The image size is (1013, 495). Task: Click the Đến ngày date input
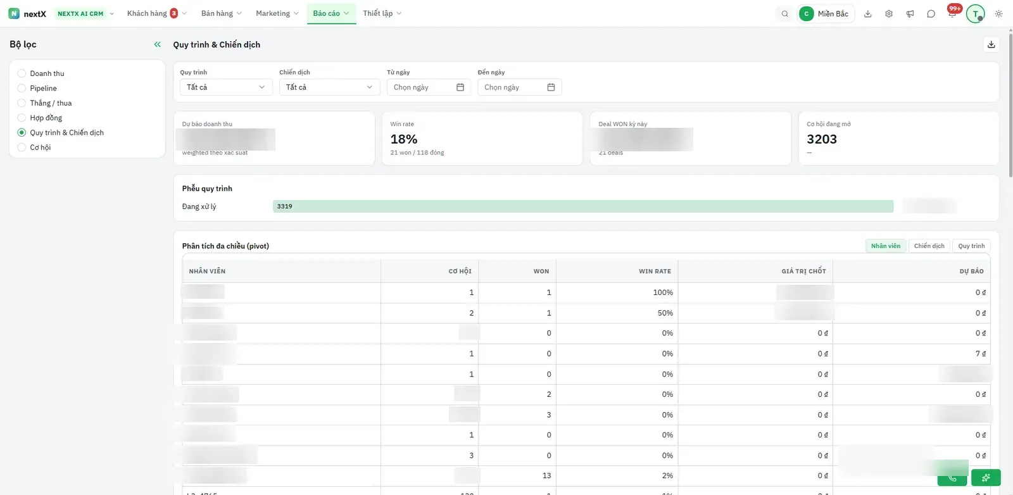(520, 87)
